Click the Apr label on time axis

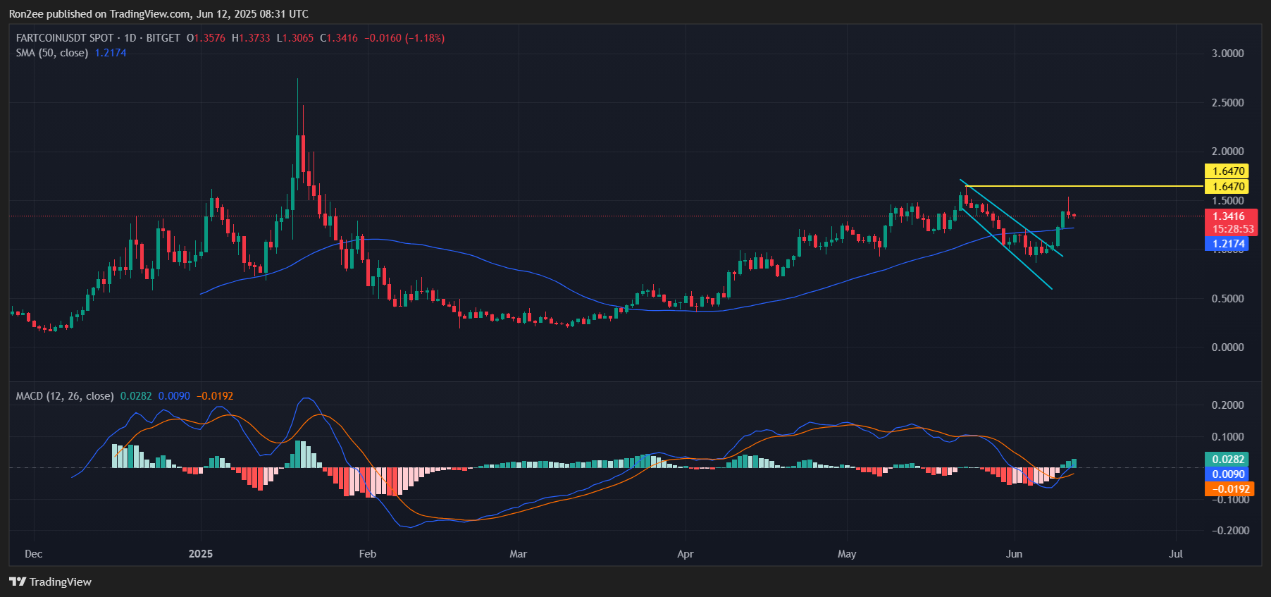coord(685,554)
